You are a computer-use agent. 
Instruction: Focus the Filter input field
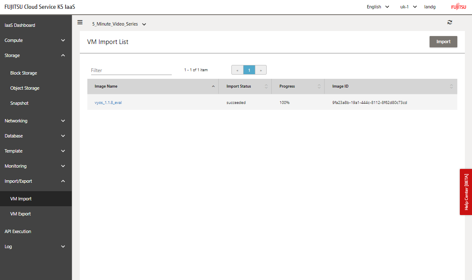click(x=131, y=70)
